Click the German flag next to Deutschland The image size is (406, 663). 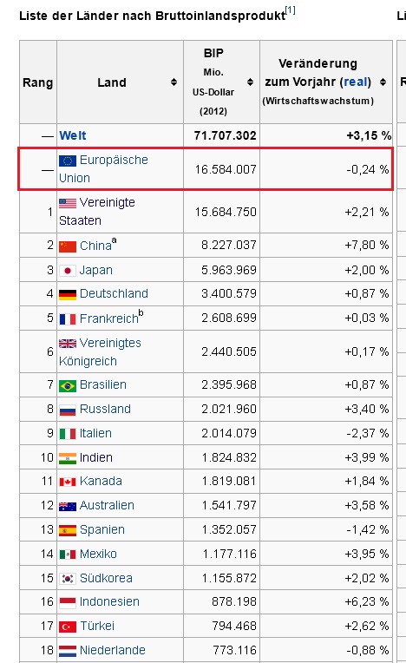click(68, 294)
